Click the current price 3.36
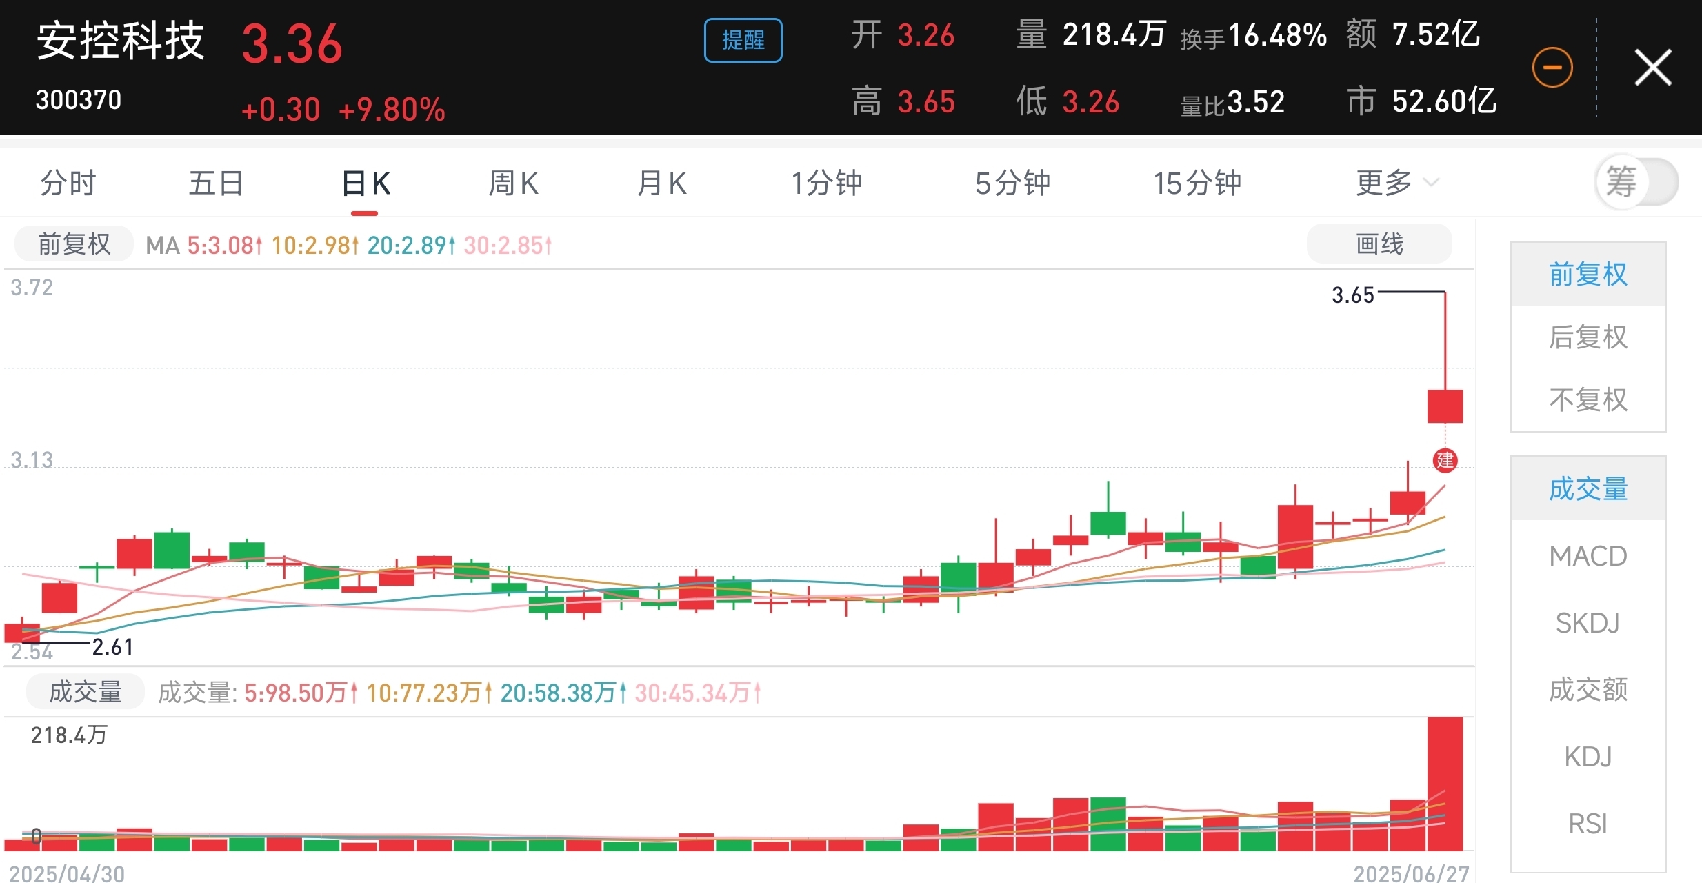Screen dimensions: 1702x883 (x=292, y=44)
